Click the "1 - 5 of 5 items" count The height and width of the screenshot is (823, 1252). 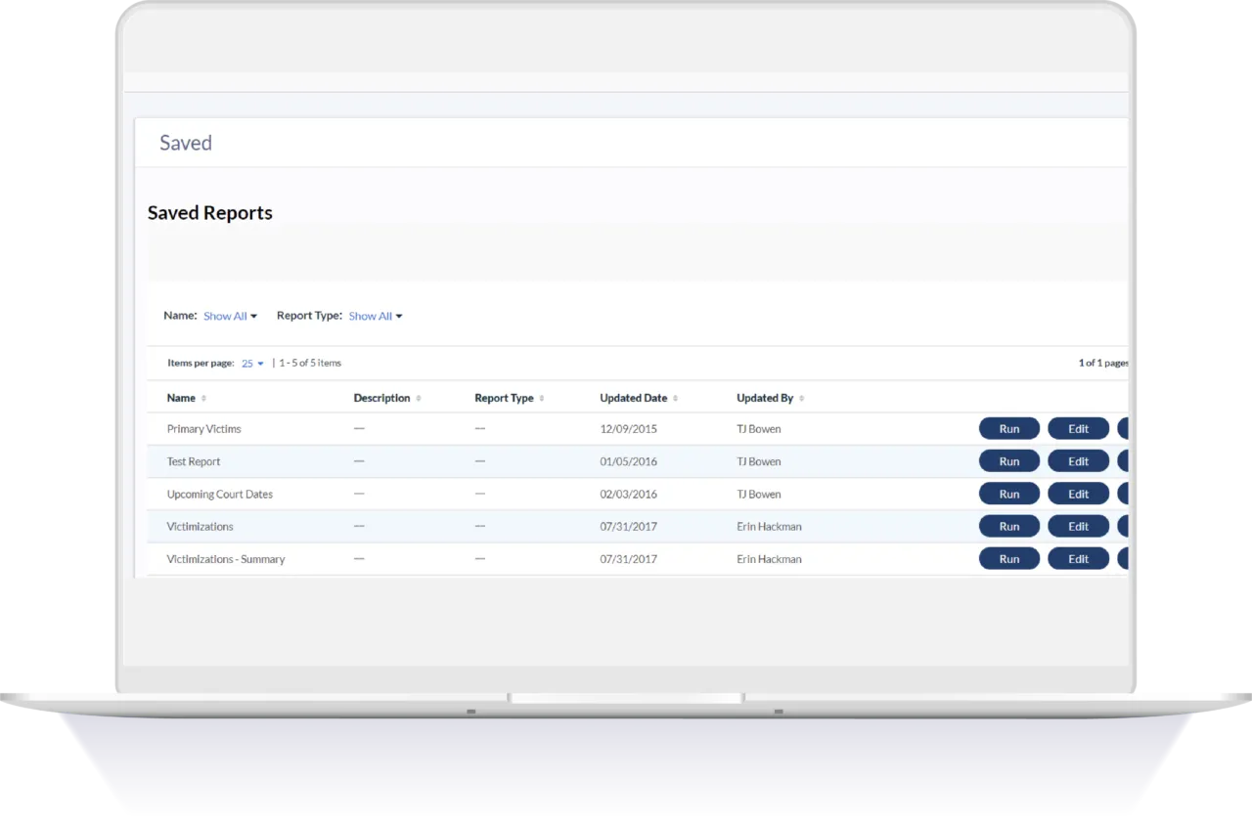(x=310, y=364)
